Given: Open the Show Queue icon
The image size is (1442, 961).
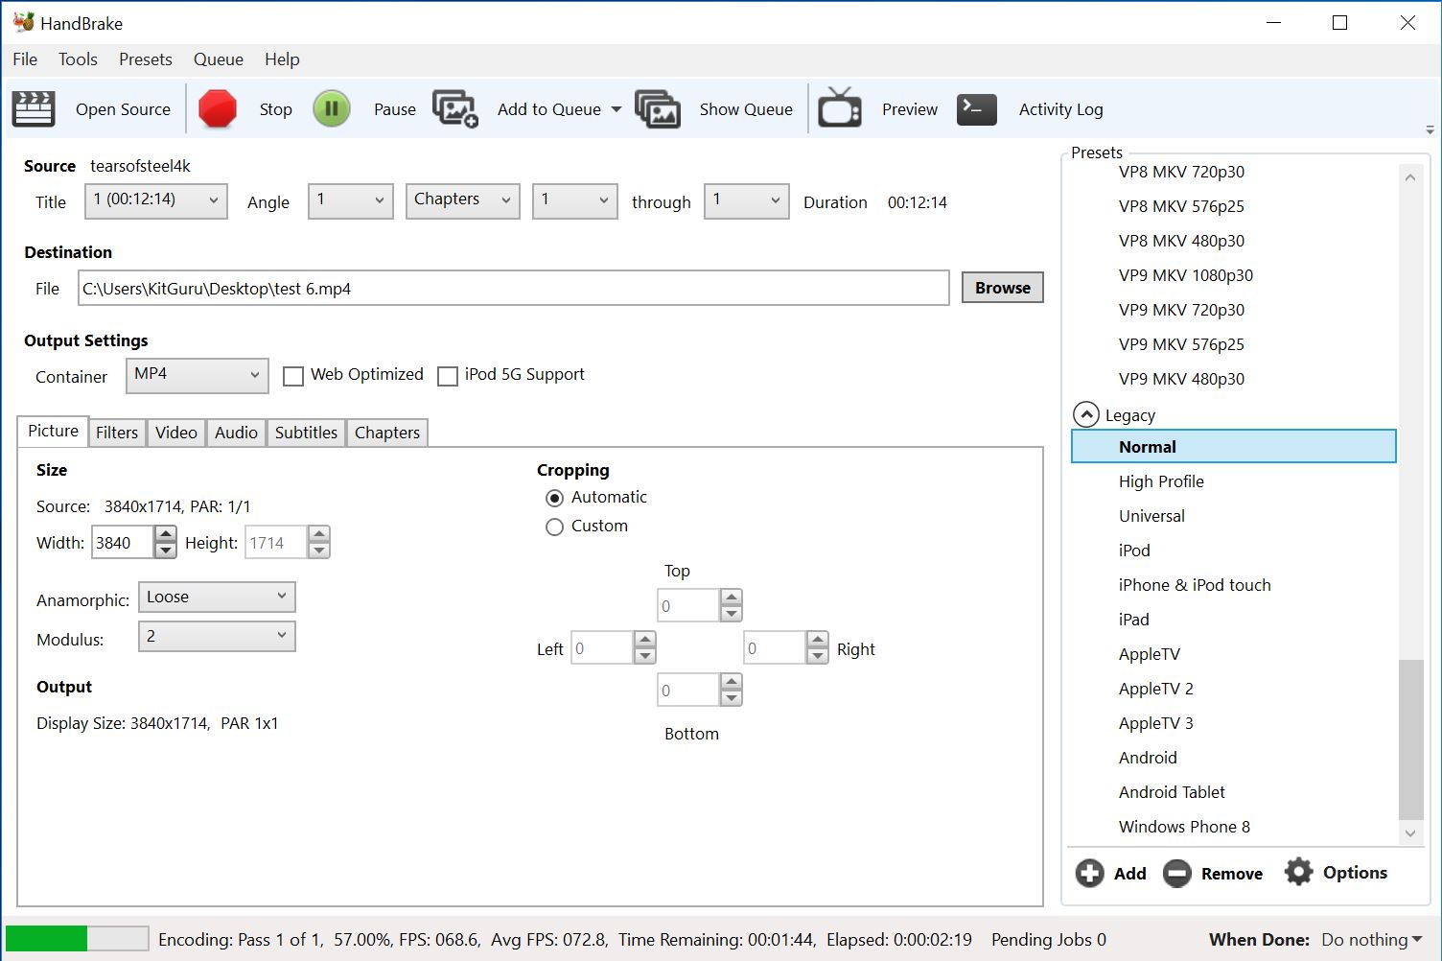Looking at the screenshot, I should [x=658, y=109].
